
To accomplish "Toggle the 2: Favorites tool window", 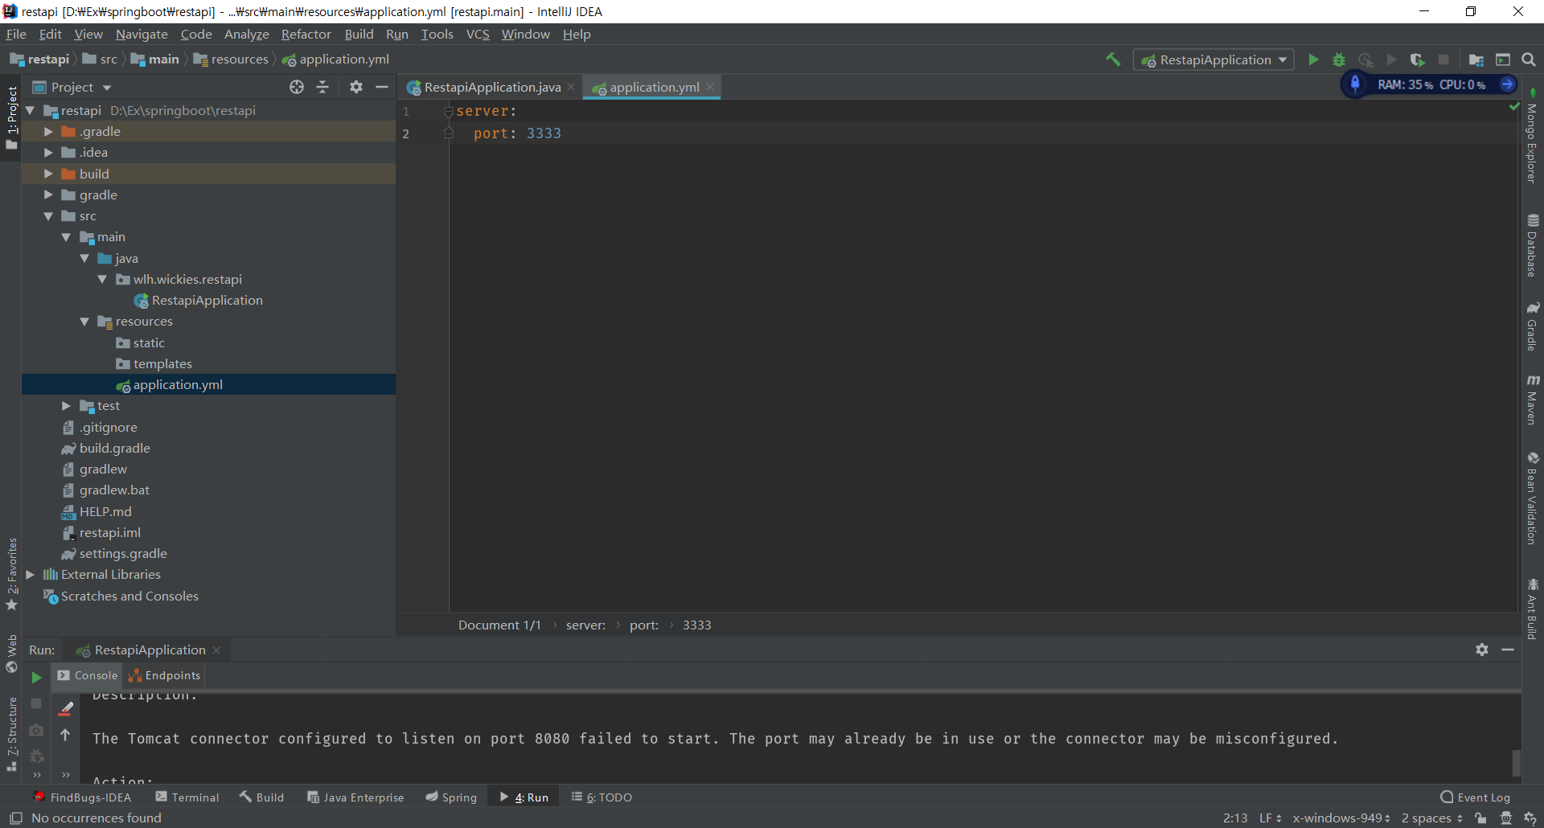I will pyautogui.click(x=11, y=574).
